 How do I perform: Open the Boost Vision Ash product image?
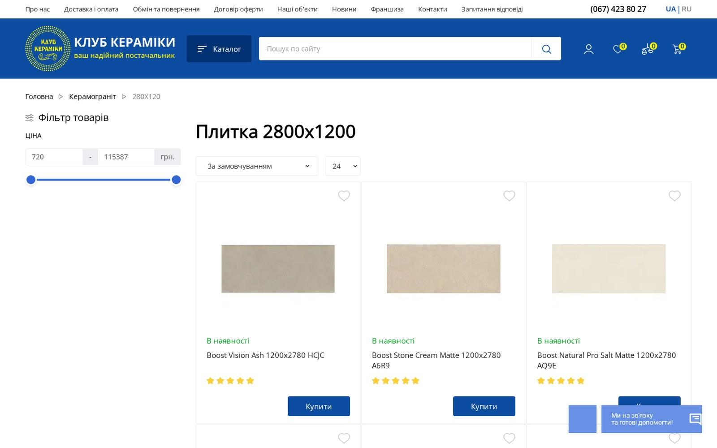coord(278,269)
